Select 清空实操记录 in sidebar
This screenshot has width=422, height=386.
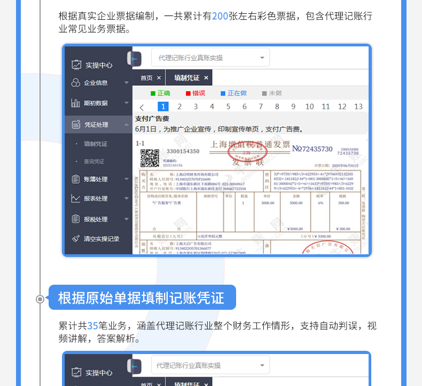pos(101,238)
